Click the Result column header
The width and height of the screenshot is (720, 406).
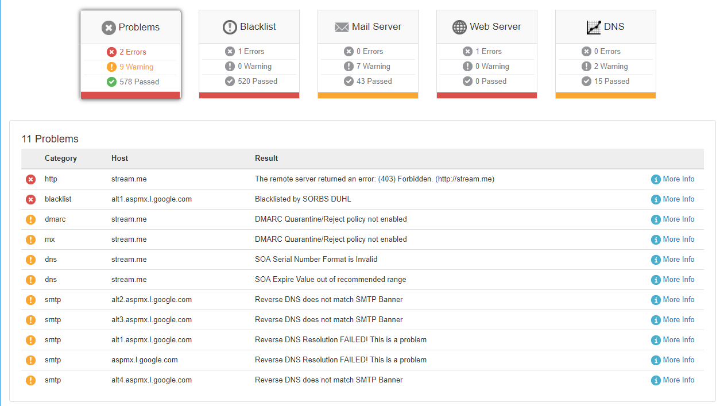click(266, 158)
